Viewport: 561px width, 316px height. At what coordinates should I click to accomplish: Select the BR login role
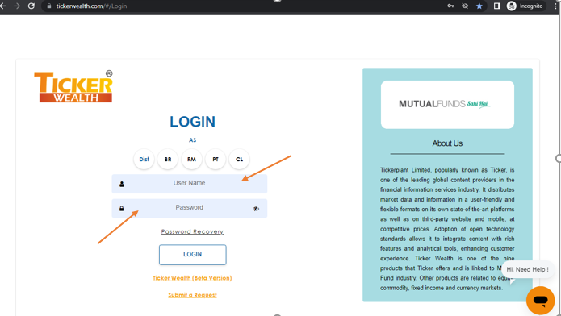[168, 159]
